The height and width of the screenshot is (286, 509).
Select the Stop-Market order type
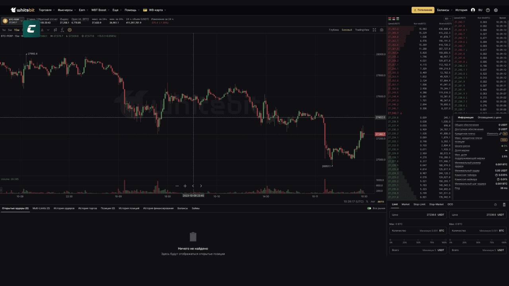pyautogui.click(x=436, y=204)
